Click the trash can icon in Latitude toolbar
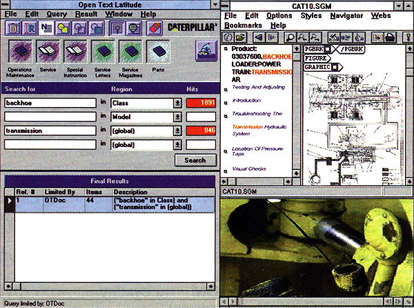The width and height of the screenshot is (414, 308). (x=12, y=28)
